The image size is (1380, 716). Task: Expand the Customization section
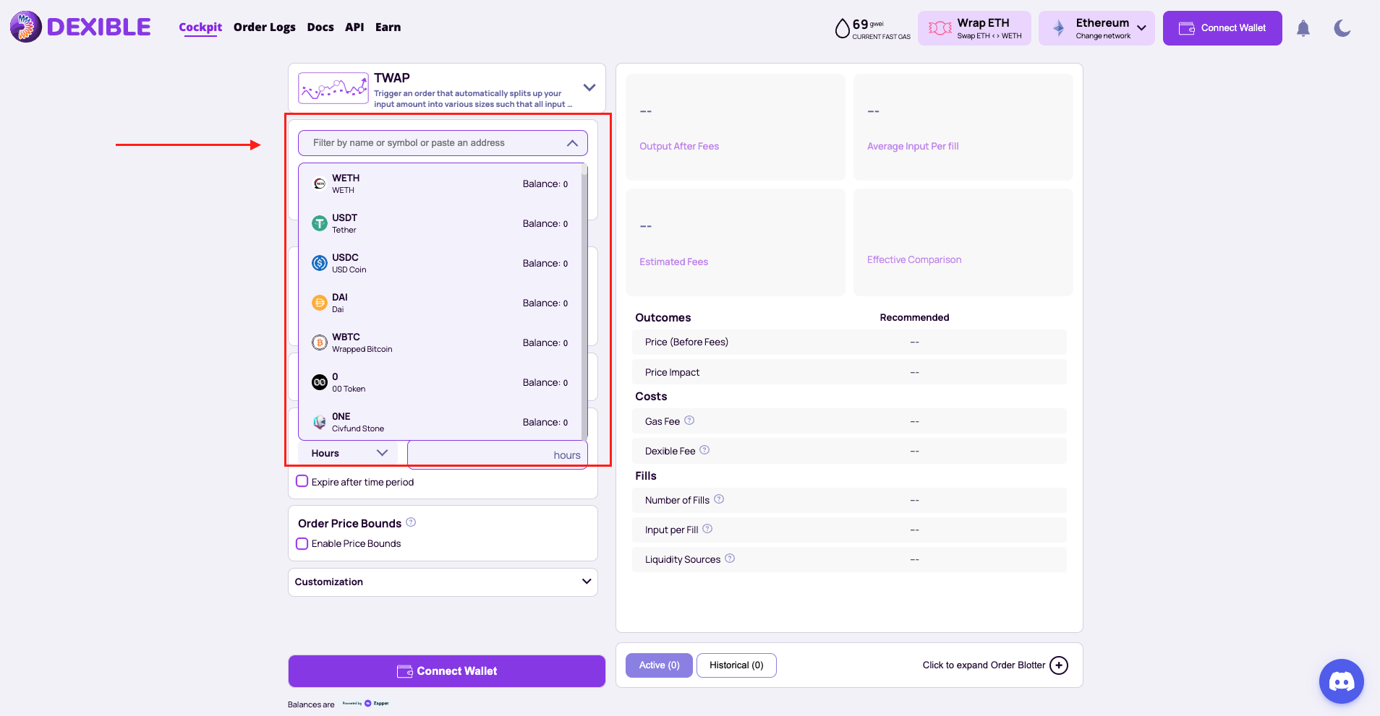pos(443,582)
